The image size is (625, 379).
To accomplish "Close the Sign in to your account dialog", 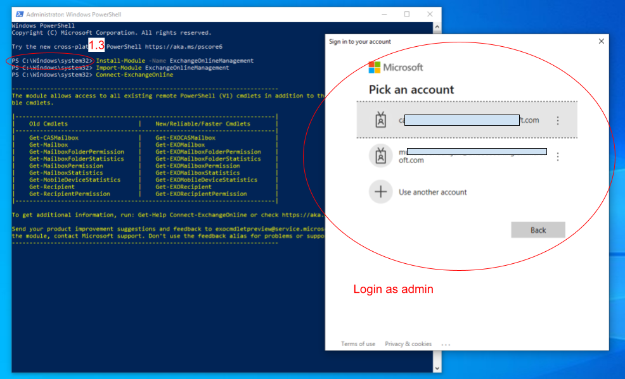I will (x=602, y=41).
